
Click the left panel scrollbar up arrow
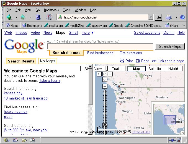tap(90, 66)
